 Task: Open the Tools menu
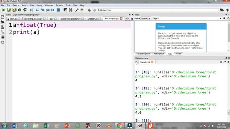point(68,5)
